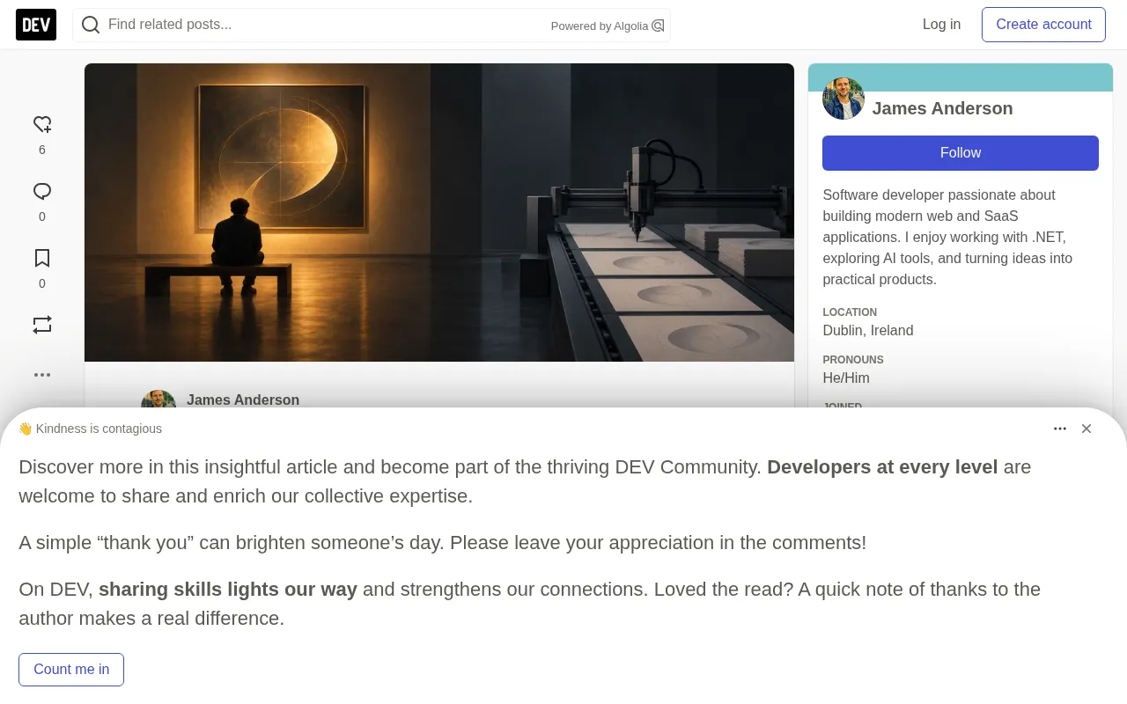1127x704 pixels.
Task: Jump to comments via speech bubble icon
Action: tap(42, 191)
